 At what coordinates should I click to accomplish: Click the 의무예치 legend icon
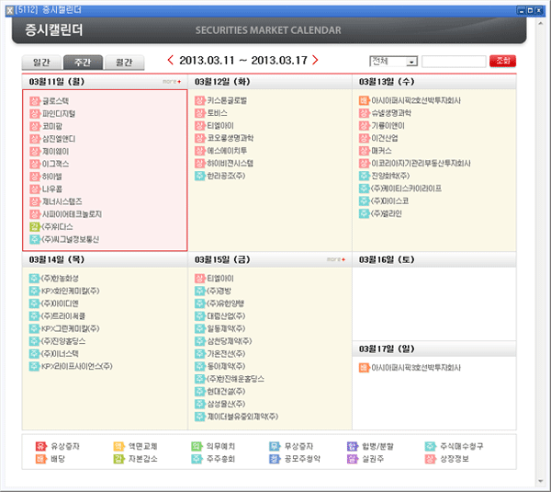click(196, 446)
